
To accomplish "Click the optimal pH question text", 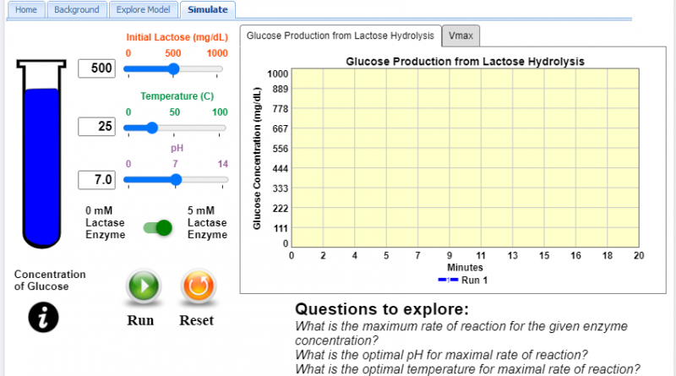I will click(441, 355).
